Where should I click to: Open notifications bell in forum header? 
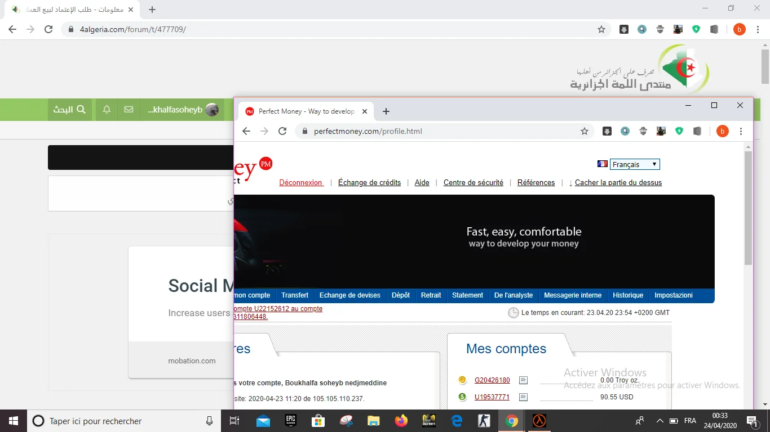click(107, 110)
